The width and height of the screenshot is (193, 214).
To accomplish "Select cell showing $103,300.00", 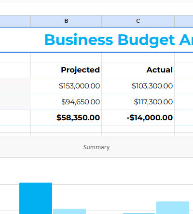I will tap(138, 86).
